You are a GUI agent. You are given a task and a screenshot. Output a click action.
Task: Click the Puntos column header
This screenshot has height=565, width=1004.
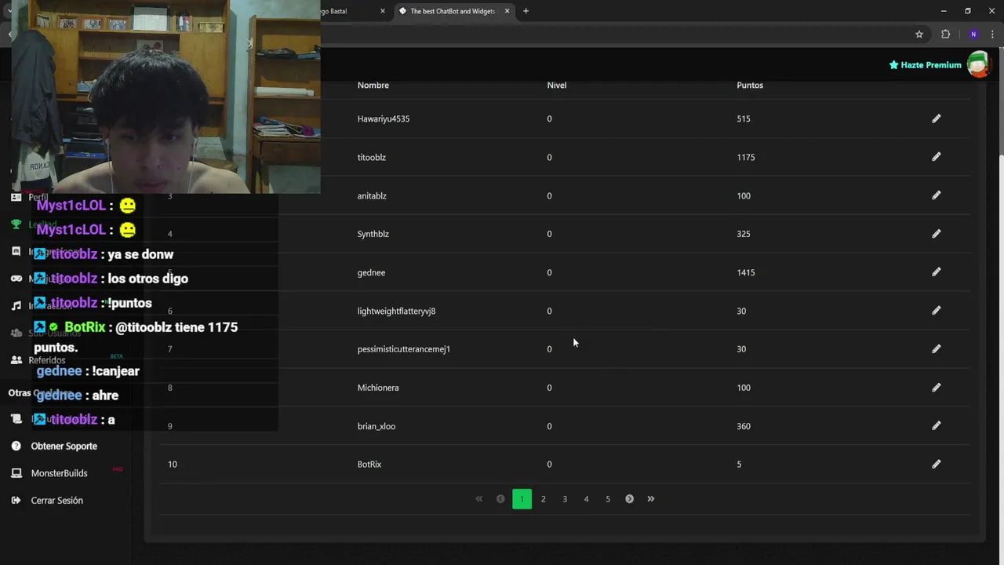[x=750, y=85]
